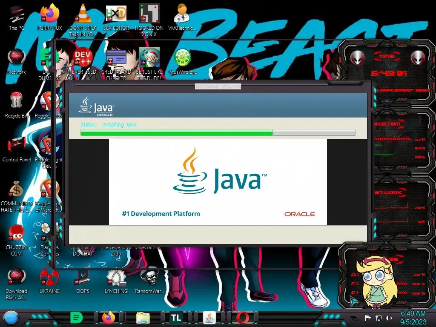Screen dimensions: 436x327
Task: Click the C:\ drive row in widget
Action: pos(388,275)
